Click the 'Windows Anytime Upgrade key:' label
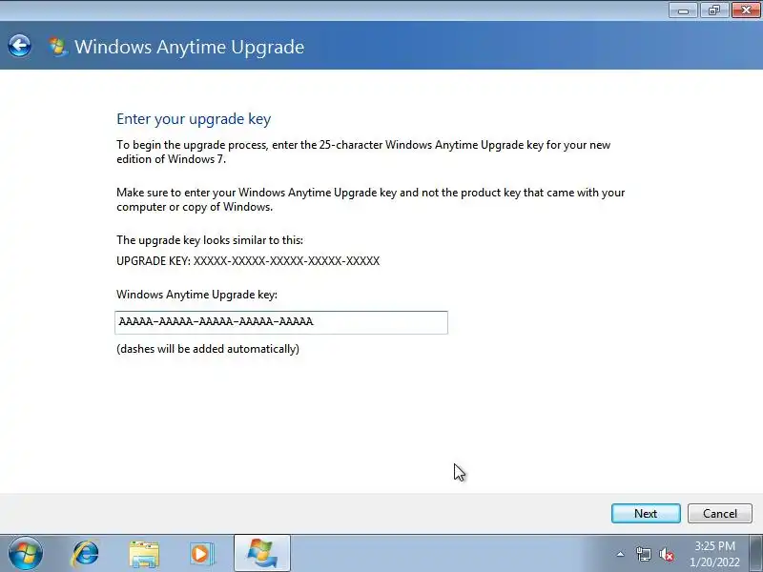 click(197, 295)
